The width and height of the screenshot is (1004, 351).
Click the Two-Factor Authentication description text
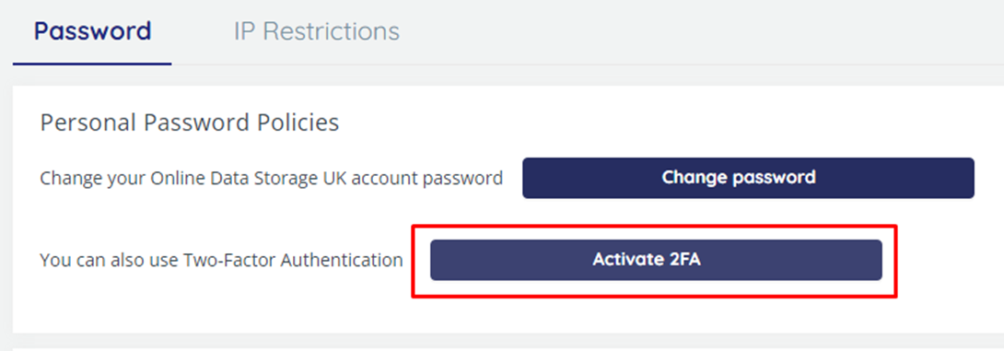pyautogui.click(x=222, y=260)
